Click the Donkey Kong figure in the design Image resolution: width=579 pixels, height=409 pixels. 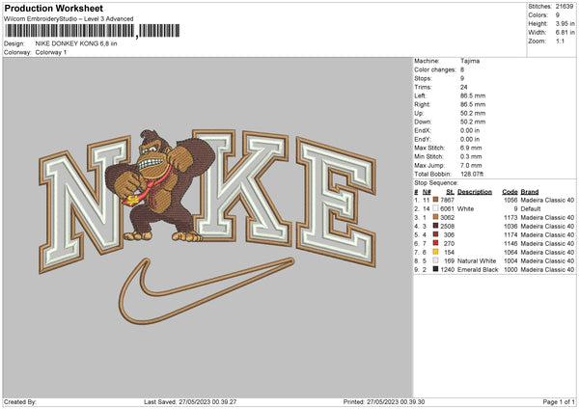pos(160,186)
